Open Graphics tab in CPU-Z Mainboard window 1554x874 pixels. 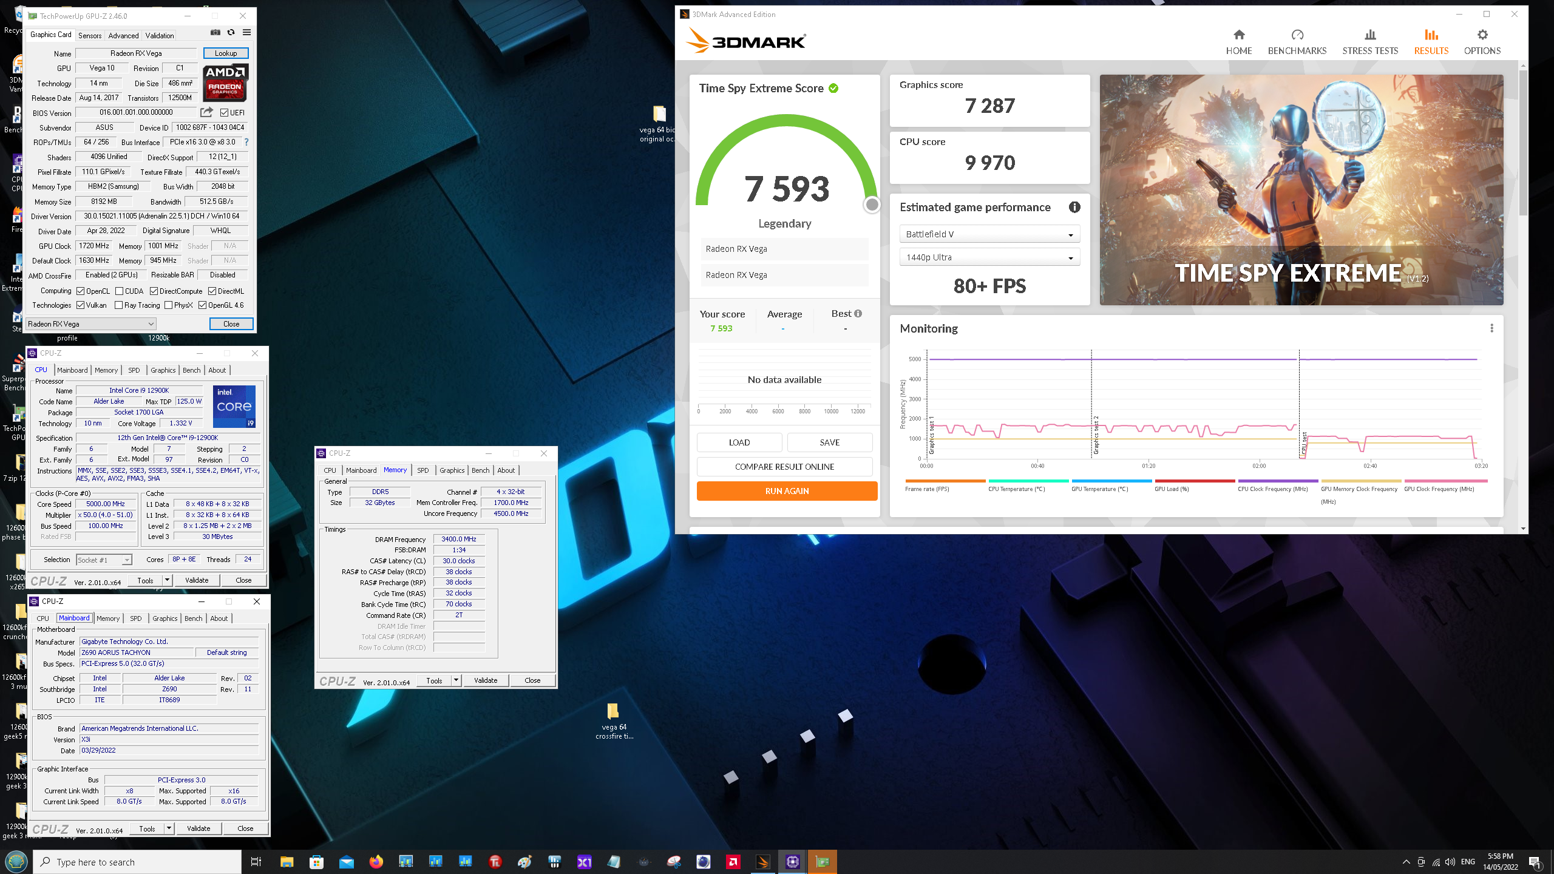point(165,618)
